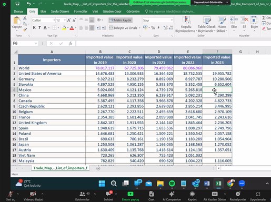The width and height of the screenshot is (271, 202).
Task: Toggle Metni Kaydır wrap text
Action: (x=121, y=20)
